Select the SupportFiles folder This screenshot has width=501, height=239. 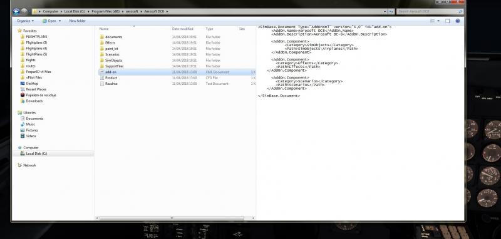pyautogui.click(x=114, y=66)
